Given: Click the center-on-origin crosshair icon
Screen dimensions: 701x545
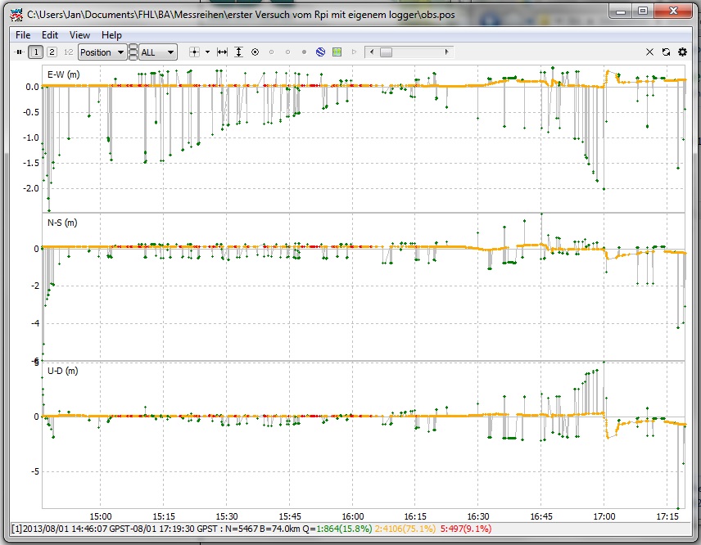Looking at the screenshot, I should click(x=195, y=52).
